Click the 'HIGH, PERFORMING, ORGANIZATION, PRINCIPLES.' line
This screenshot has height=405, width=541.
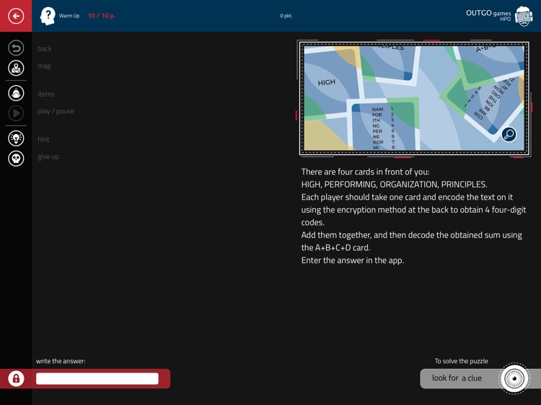pyautogui.click(x=394, y=184)
